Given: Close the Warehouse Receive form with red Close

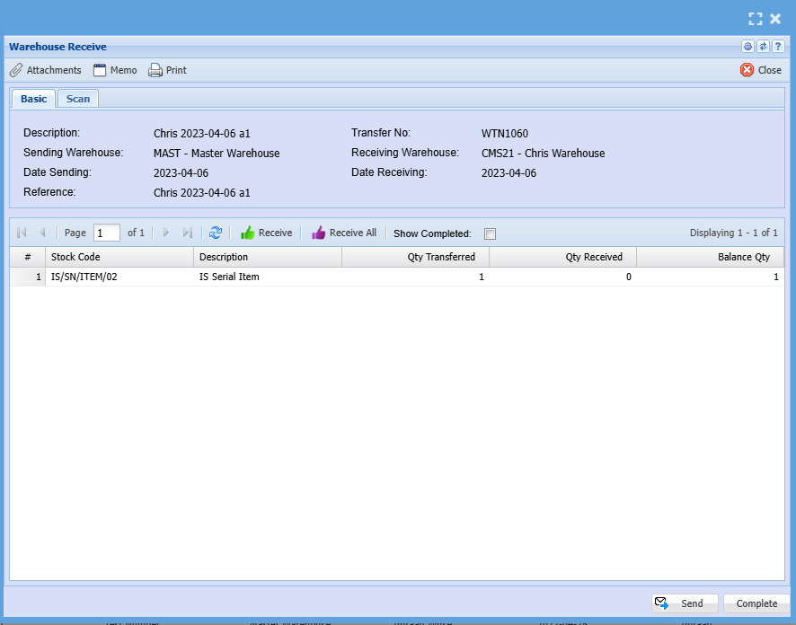Looking at the screenshot, I should 761,70.
